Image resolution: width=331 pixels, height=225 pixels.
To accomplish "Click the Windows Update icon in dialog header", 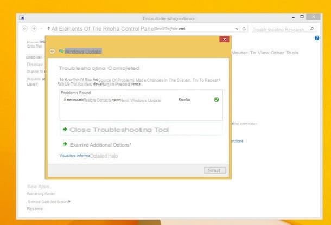I will 61,51.
